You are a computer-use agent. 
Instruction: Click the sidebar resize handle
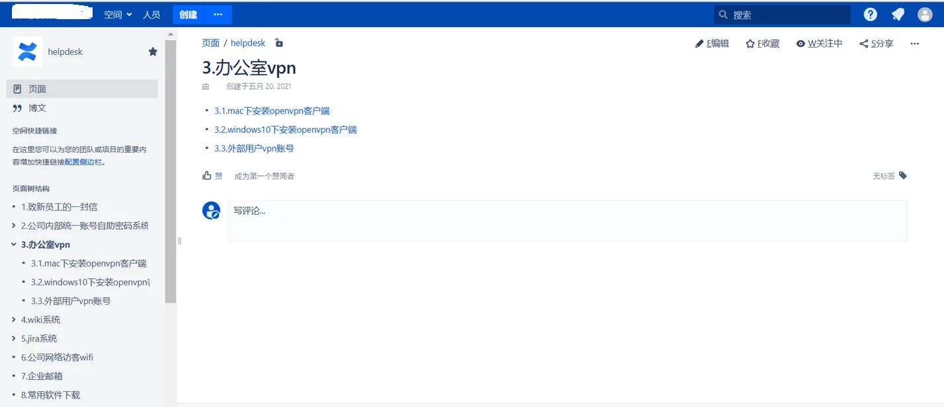tap(179, 240)
